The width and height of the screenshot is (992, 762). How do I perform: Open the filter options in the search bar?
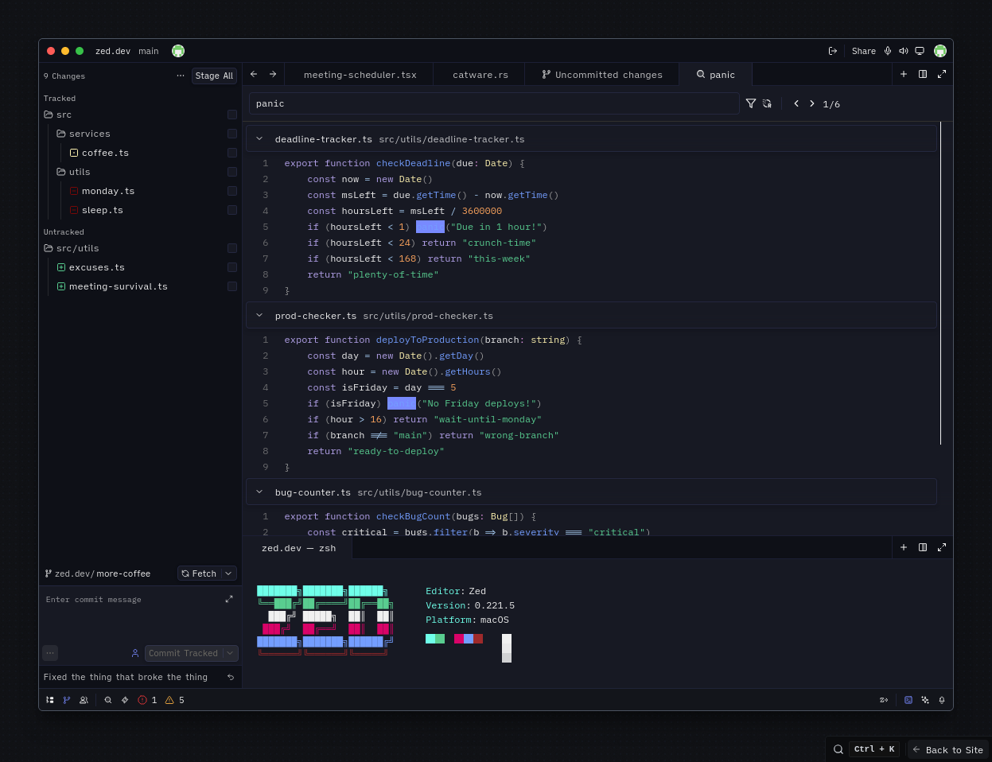(x=750, y=103)
